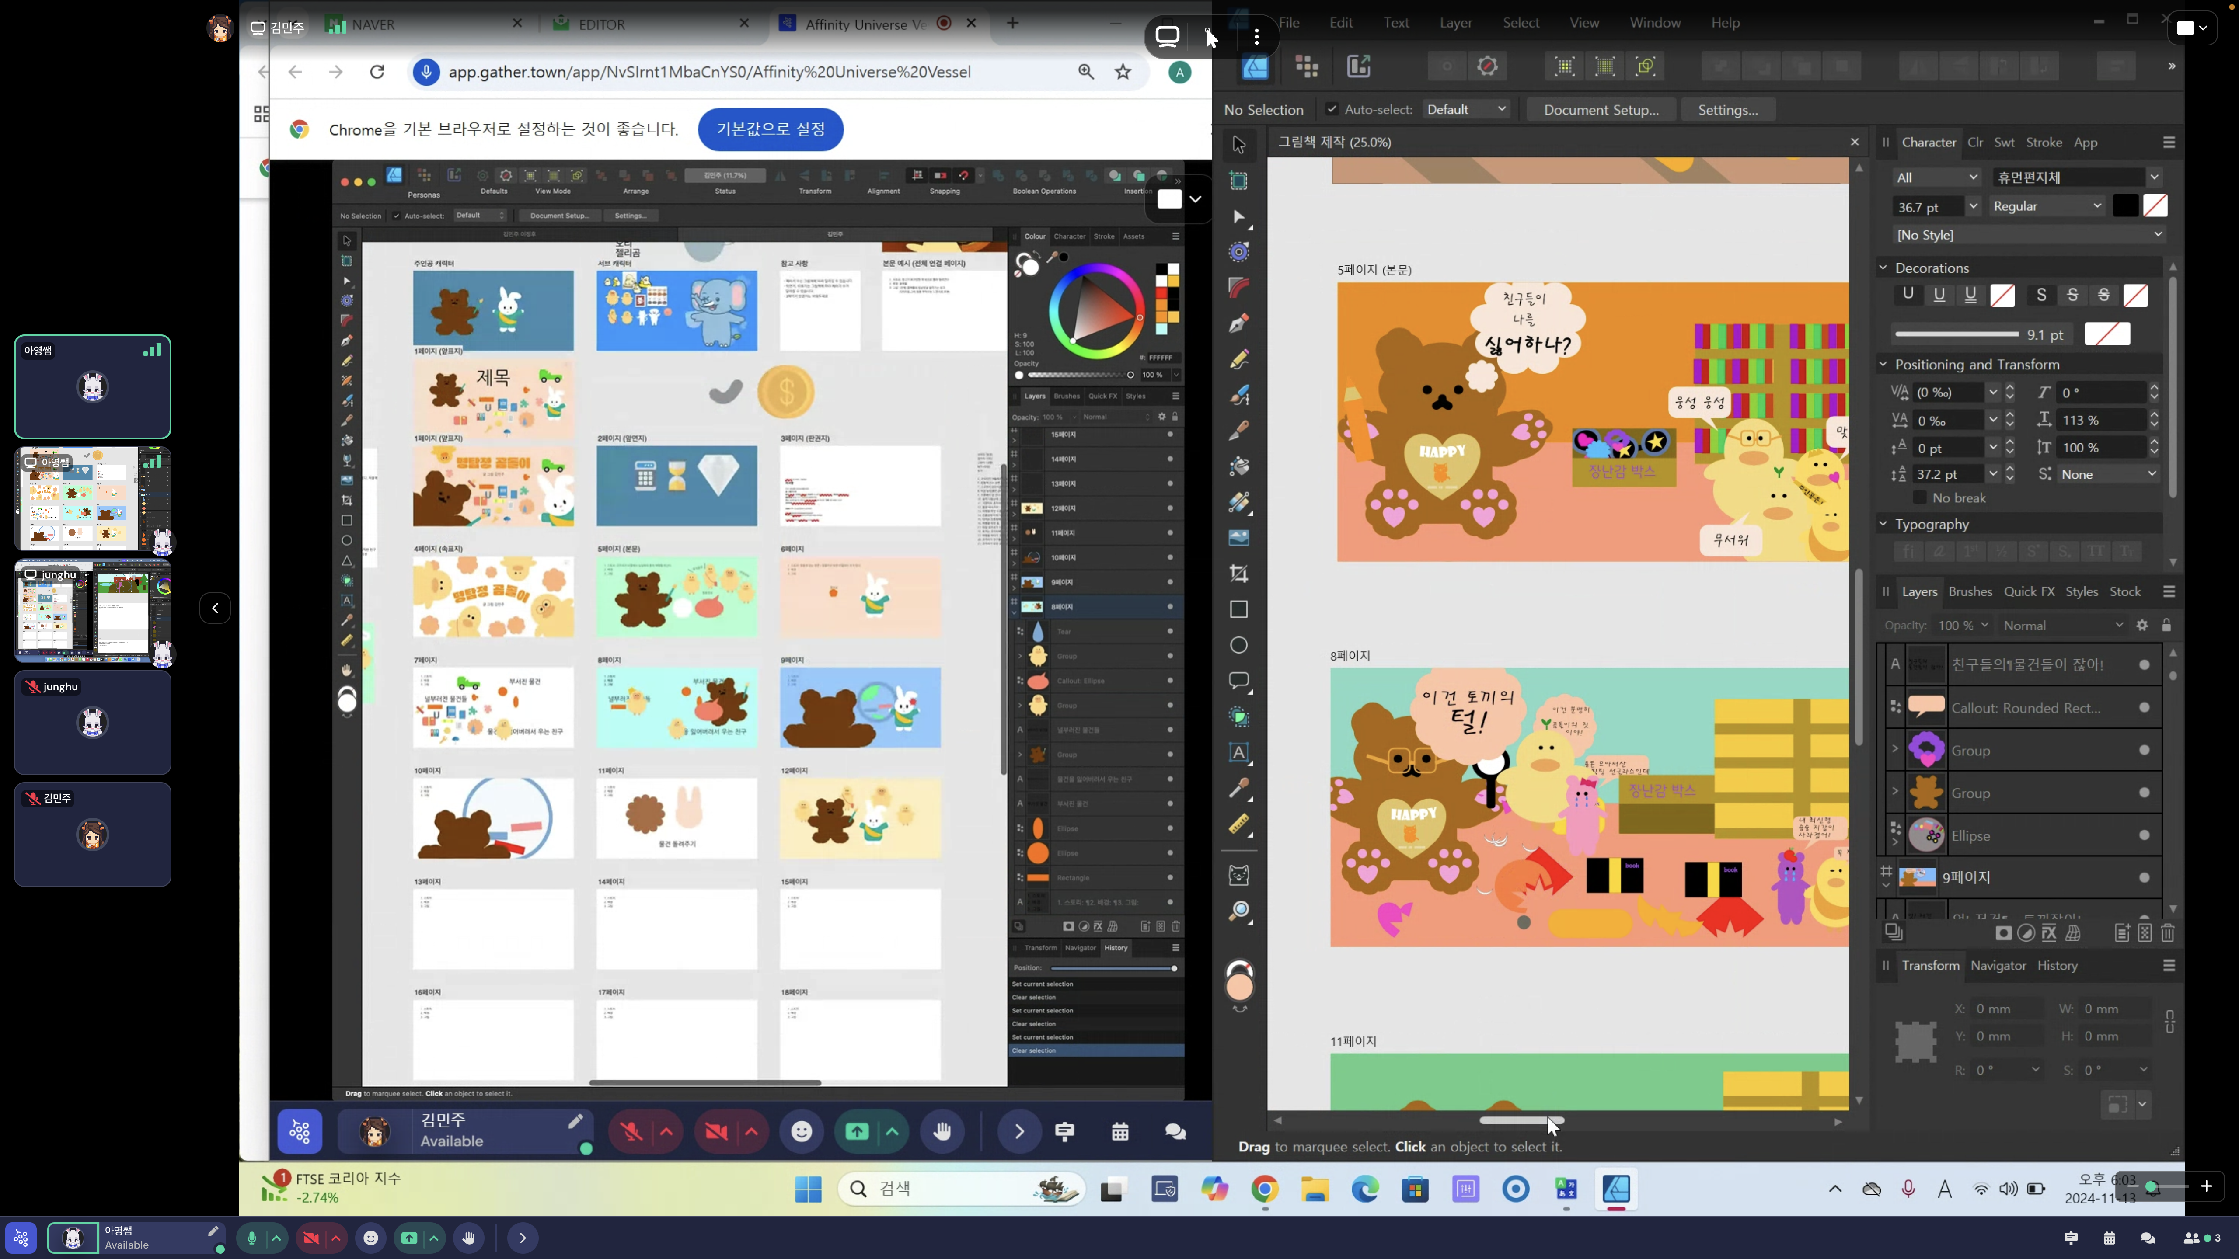Select the Vector Brush tool

pos(1239,394)
